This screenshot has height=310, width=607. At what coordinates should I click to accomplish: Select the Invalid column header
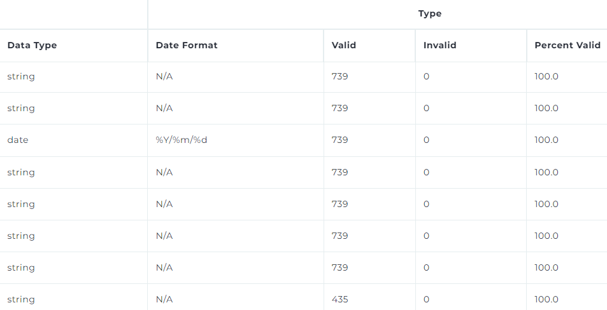click(439, 45)
